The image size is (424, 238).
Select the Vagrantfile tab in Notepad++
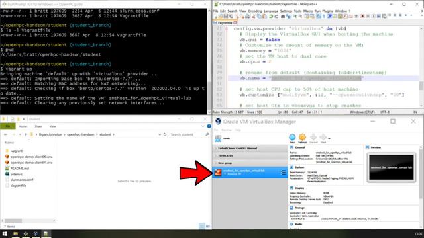point(225,23)
